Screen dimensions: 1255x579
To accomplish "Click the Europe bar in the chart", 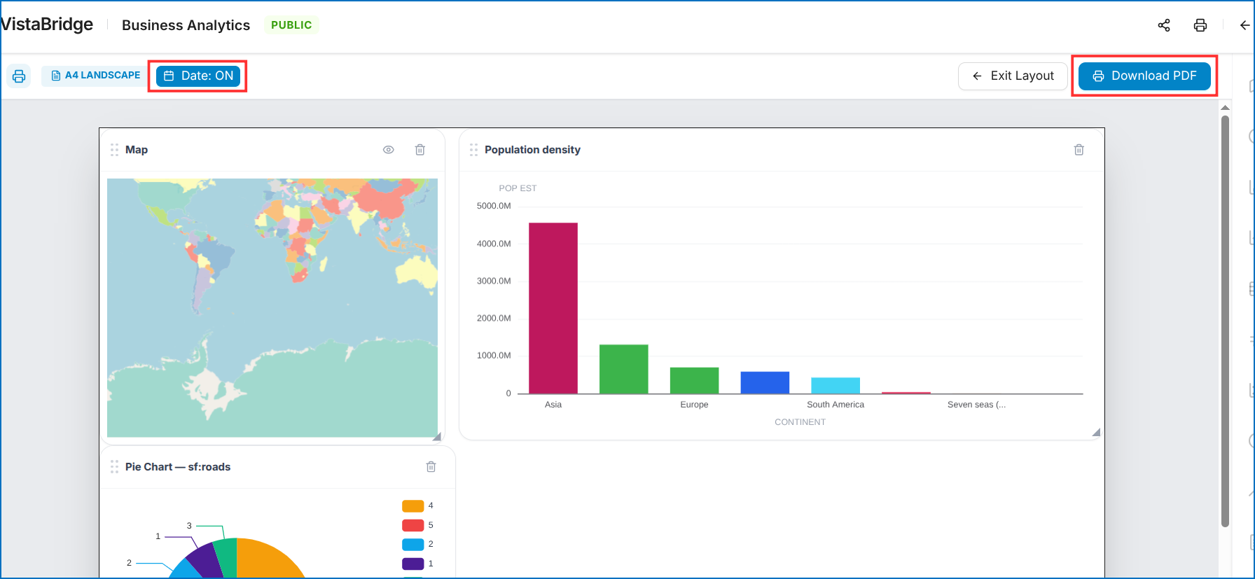I will click(694, 380).
